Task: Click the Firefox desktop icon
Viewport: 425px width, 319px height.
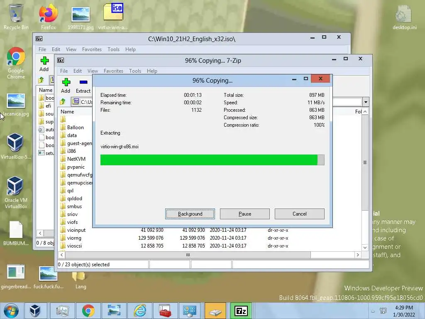Action: tap(48, 16)
